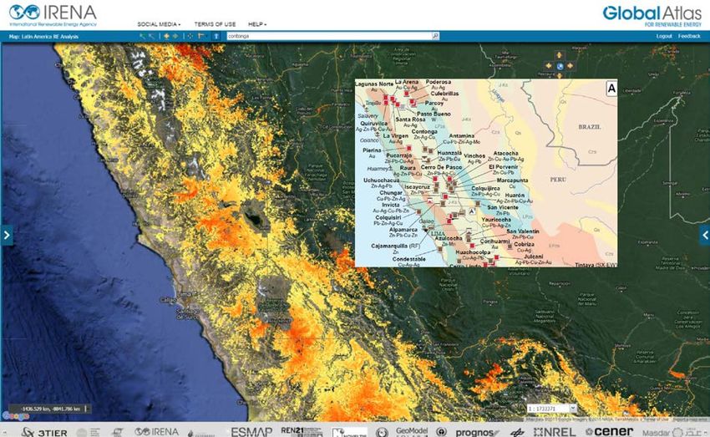710x437 pixels.
Task: Expand the right side panel arrow
Action: [704, 235]
